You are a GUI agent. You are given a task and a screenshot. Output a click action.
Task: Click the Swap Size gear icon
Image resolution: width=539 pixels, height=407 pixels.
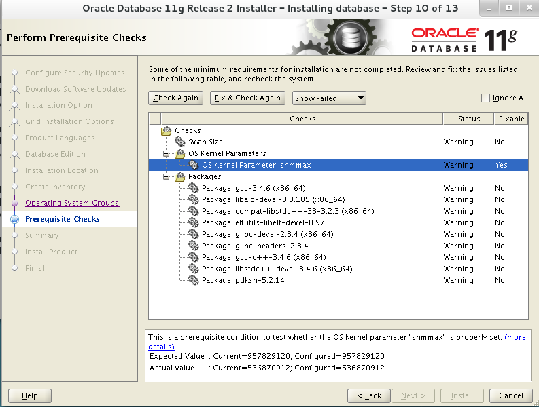[180, 142]
